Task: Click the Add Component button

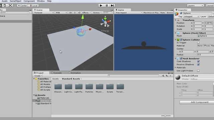Action: (x=199, y=102)
